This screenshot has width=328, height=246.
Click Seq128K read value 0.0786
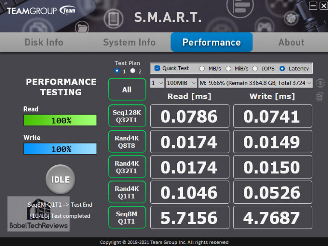(x=190, y=116)
